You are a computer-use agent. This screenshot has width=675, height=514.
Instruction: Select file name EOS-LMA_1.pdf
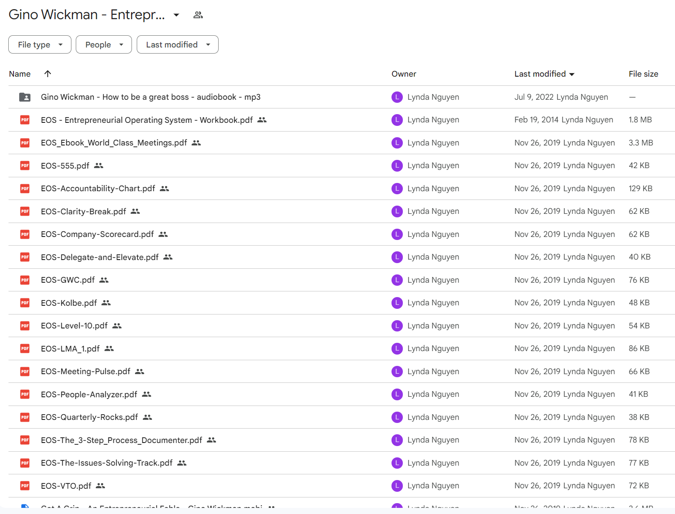pyautogui.click(x=71, y=348)
